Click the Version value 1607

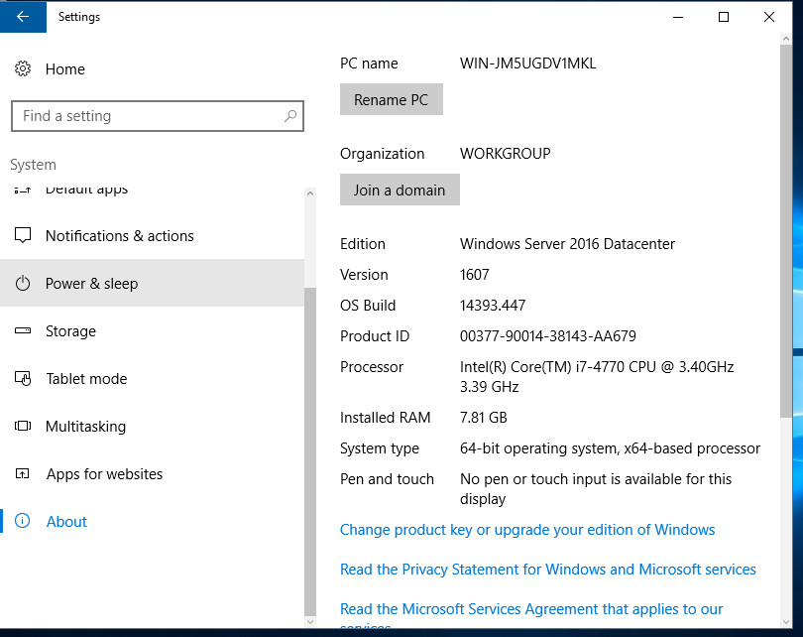475,274
